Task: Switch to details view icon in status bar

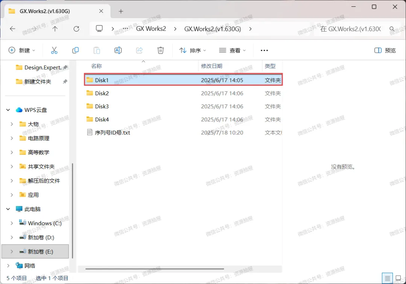Action: (x=387, y=278)
